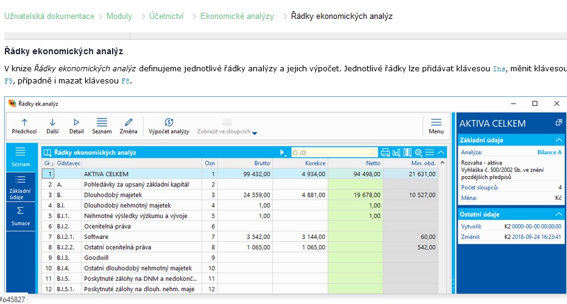Select row Ostatní ocenitelná práva
567x304 pixels.
[x=240, y=247]
